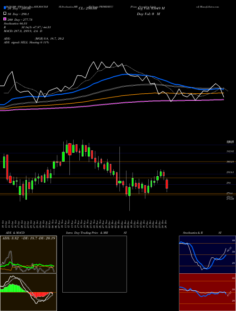Image resolution: width=236 pixels, height=311 pixels.
Task: Click the red-background RSI chart panel
Action: pos(207,292)
